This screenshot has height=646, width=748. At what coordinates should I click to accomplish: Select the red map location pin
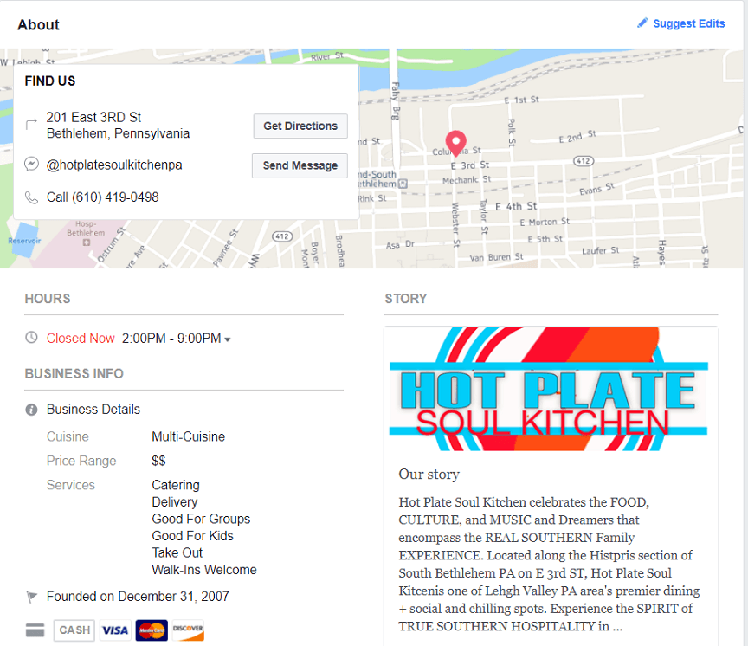[x=455, y=143]
